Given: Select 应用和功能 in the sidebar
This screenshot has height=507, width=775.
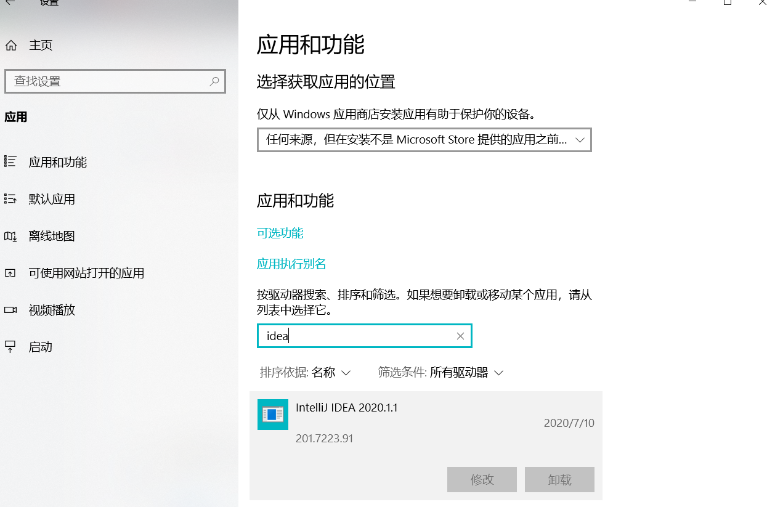Looking at the screenshot, I should coord(58,162).
